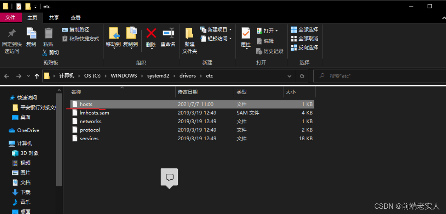Click New folder (新建文件夹) icon
Image resolution: width=446 pixels, height=214 pixels.
click(x=190, y=33)
